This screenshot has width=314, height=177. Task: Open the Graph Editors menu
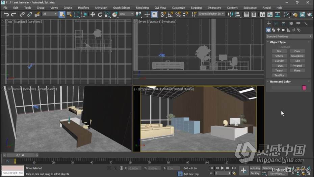pos(122,8)
